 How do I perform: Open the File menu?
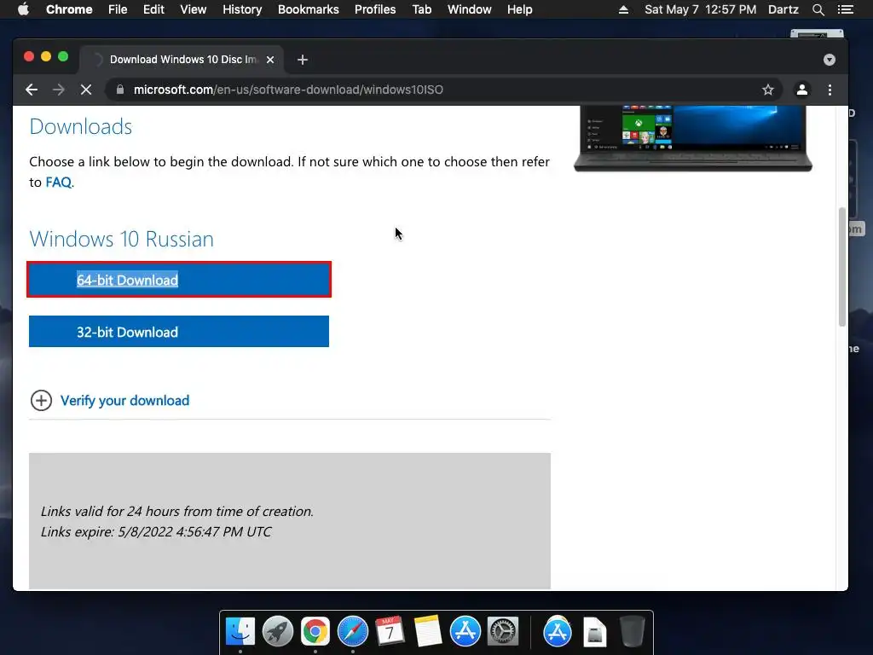click(118, 9)
